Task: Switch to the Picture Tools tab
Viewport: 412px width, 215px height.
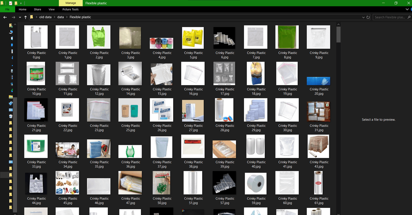Action: [70, 9]
